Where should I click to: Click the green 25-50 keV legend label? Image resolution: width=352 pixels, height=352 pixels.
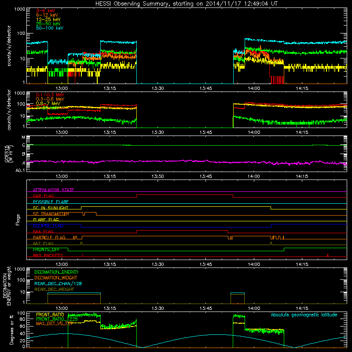pos(48,24)
